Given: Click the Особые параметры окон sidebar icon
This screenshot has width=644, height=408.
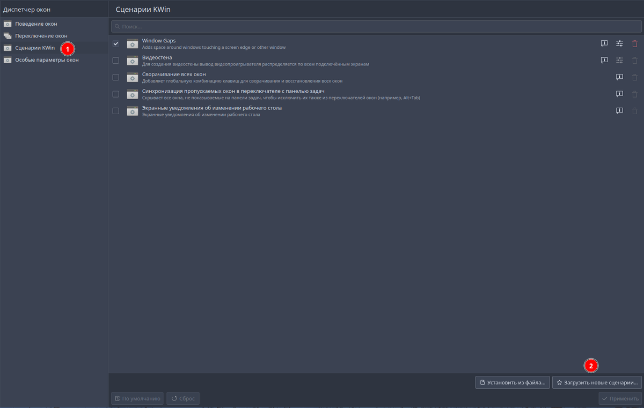Looking at the screenshot, I should click(8, 60).
